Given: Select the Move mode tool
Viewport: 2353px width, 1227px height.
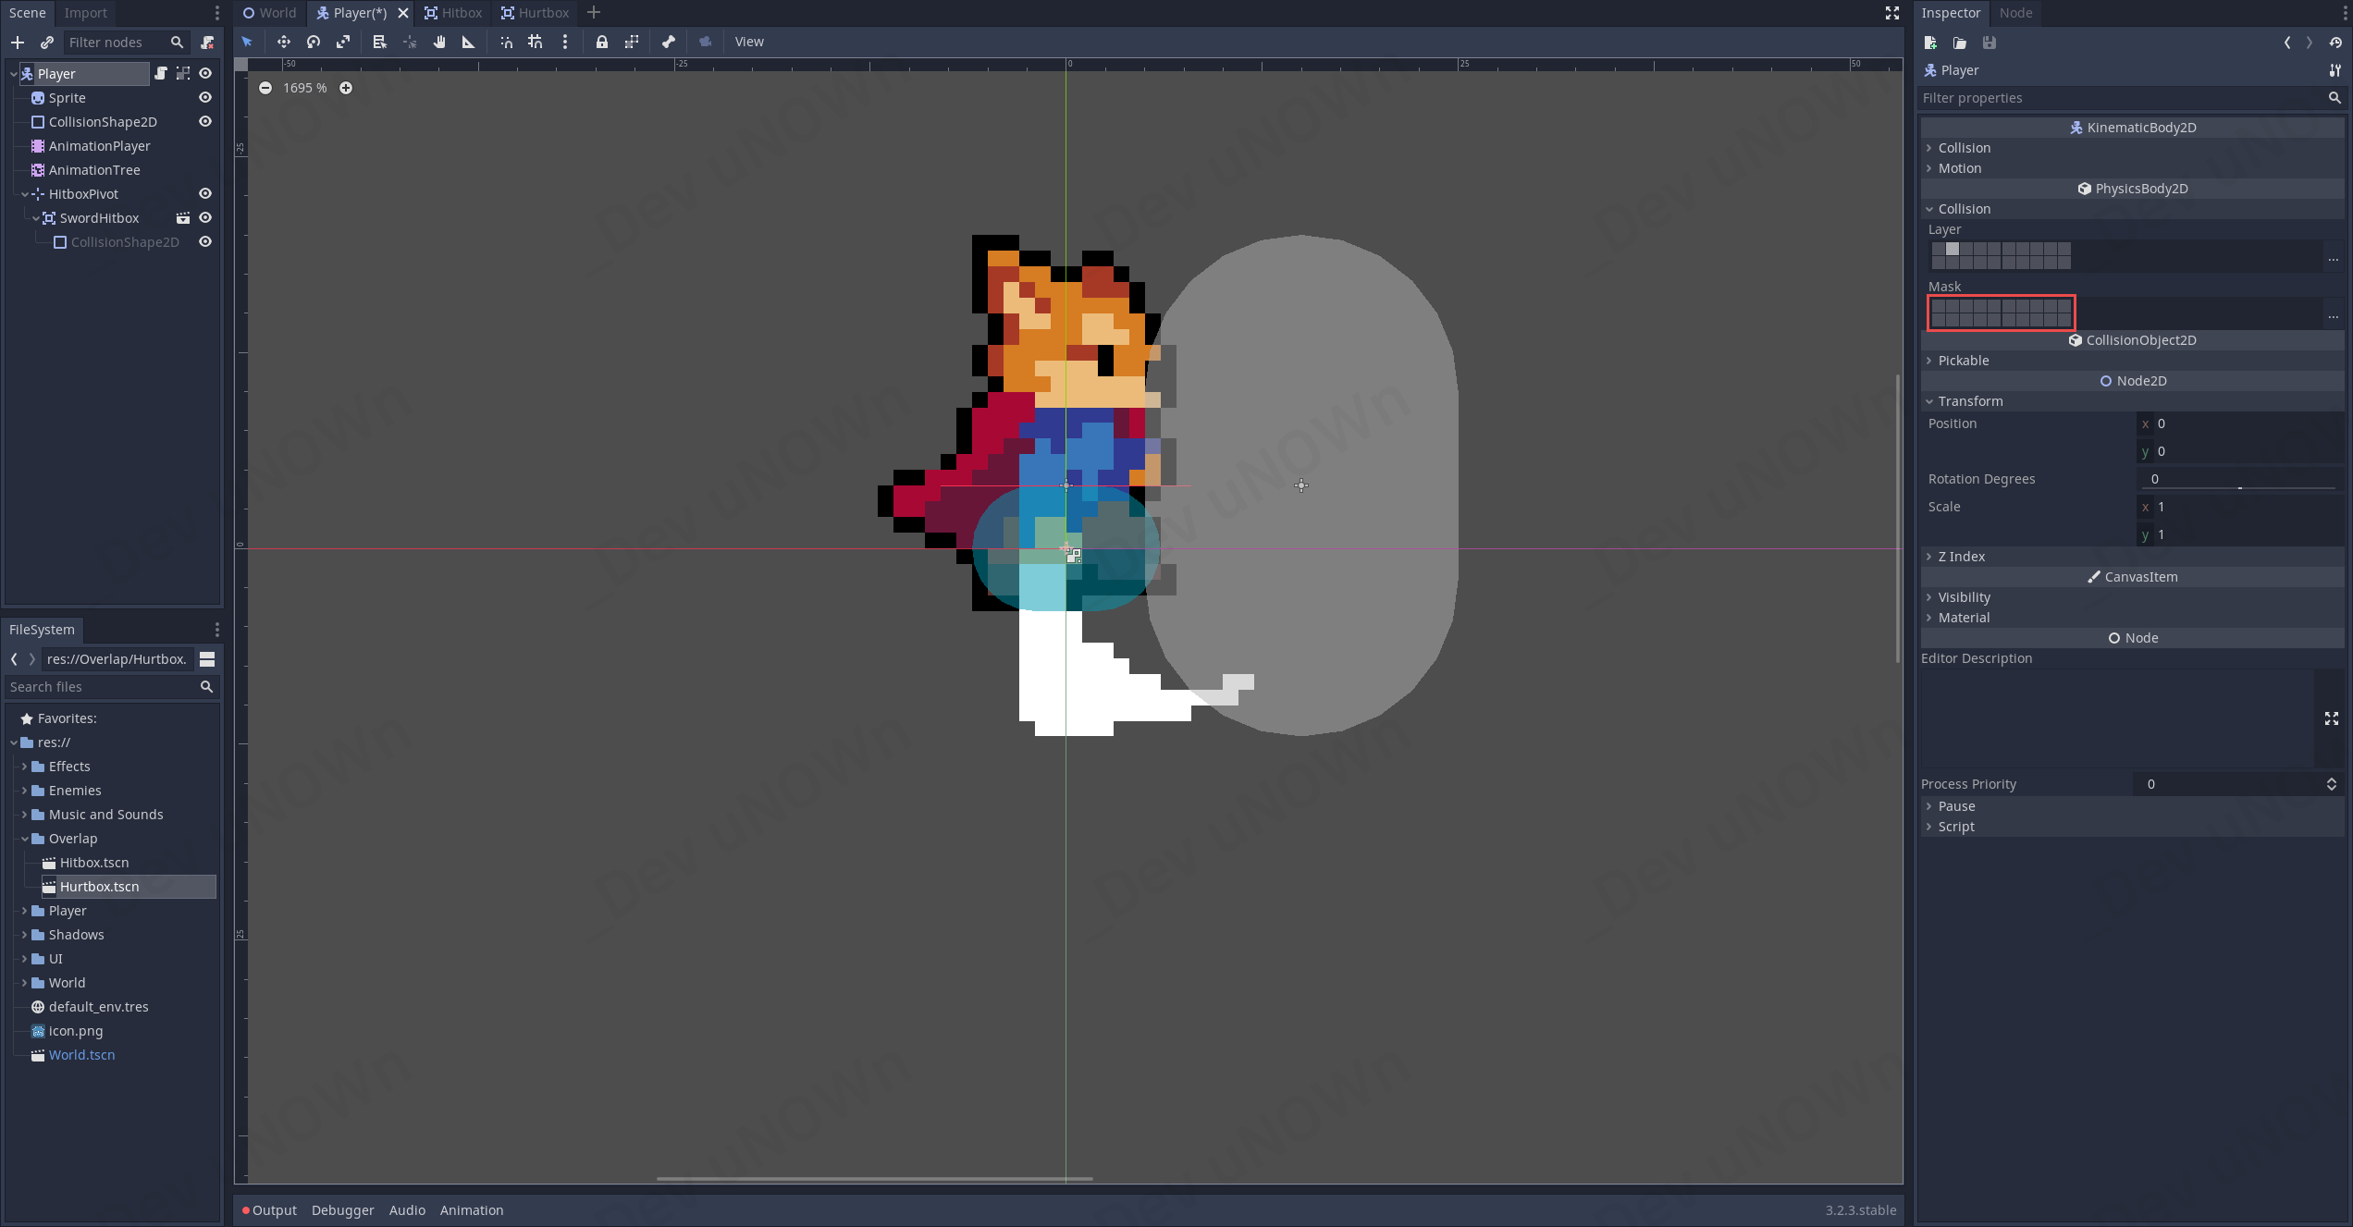Looking at the screenshot, I should click(283, 42).
